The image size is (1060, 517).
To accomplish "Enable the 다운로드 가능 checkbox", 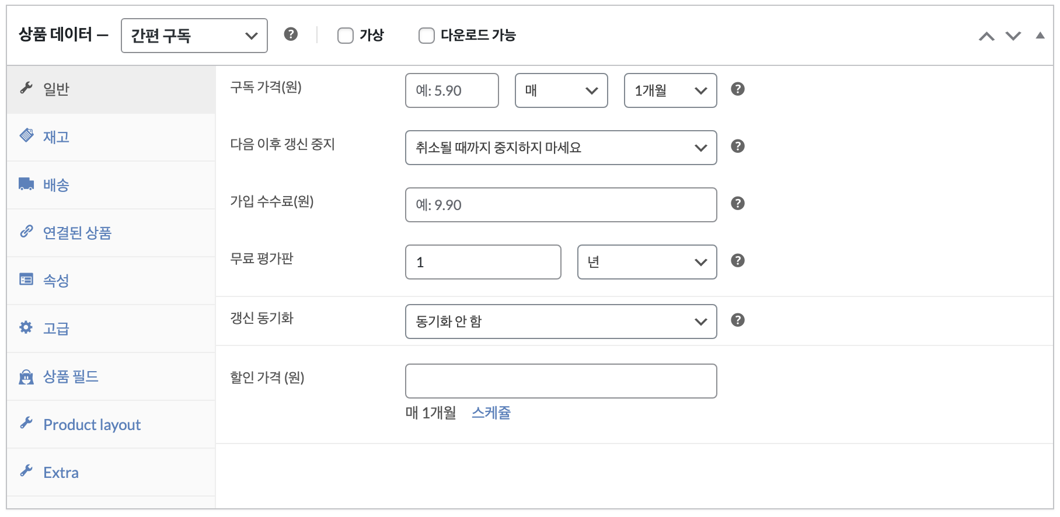I will click(x=427, y=36).
